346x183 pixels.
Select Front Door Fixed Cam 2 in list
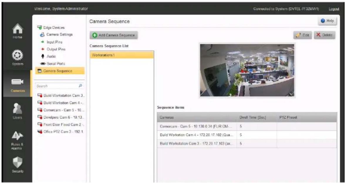[x=61, y=124]
